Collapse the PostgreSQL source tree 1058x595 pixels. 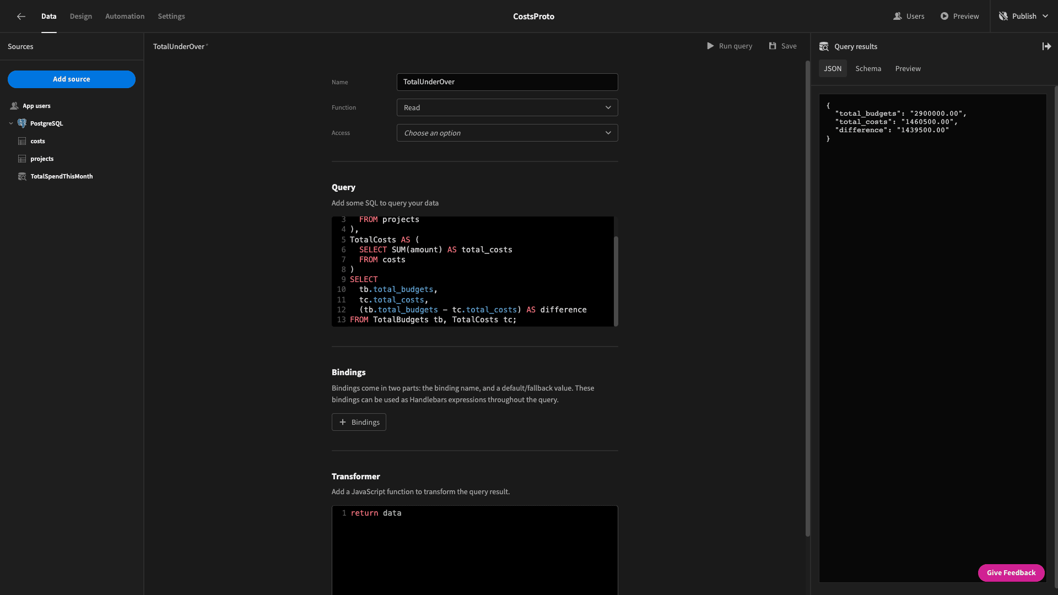pyautogui.click(x=11, y=123)
